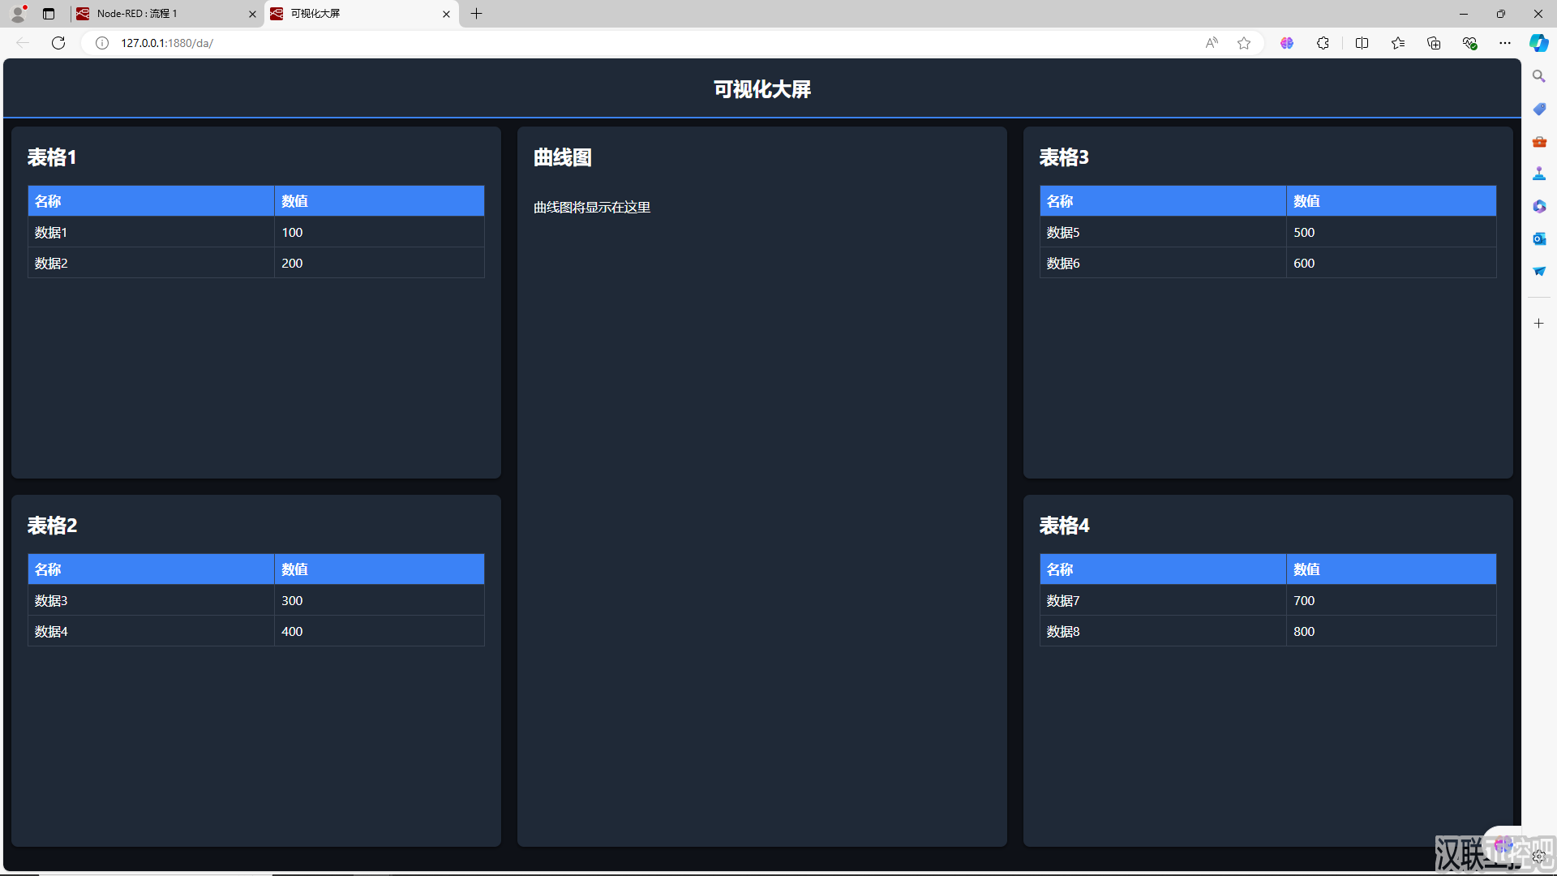Click the 表格2 panel title
Screen dimensions: 1557x876
(x=52, y=526)
